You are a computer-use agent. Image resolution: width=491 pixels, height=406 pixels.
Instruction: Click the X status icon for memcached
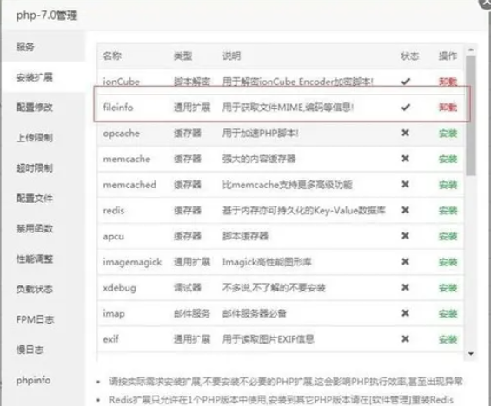[x=406, y=185]
